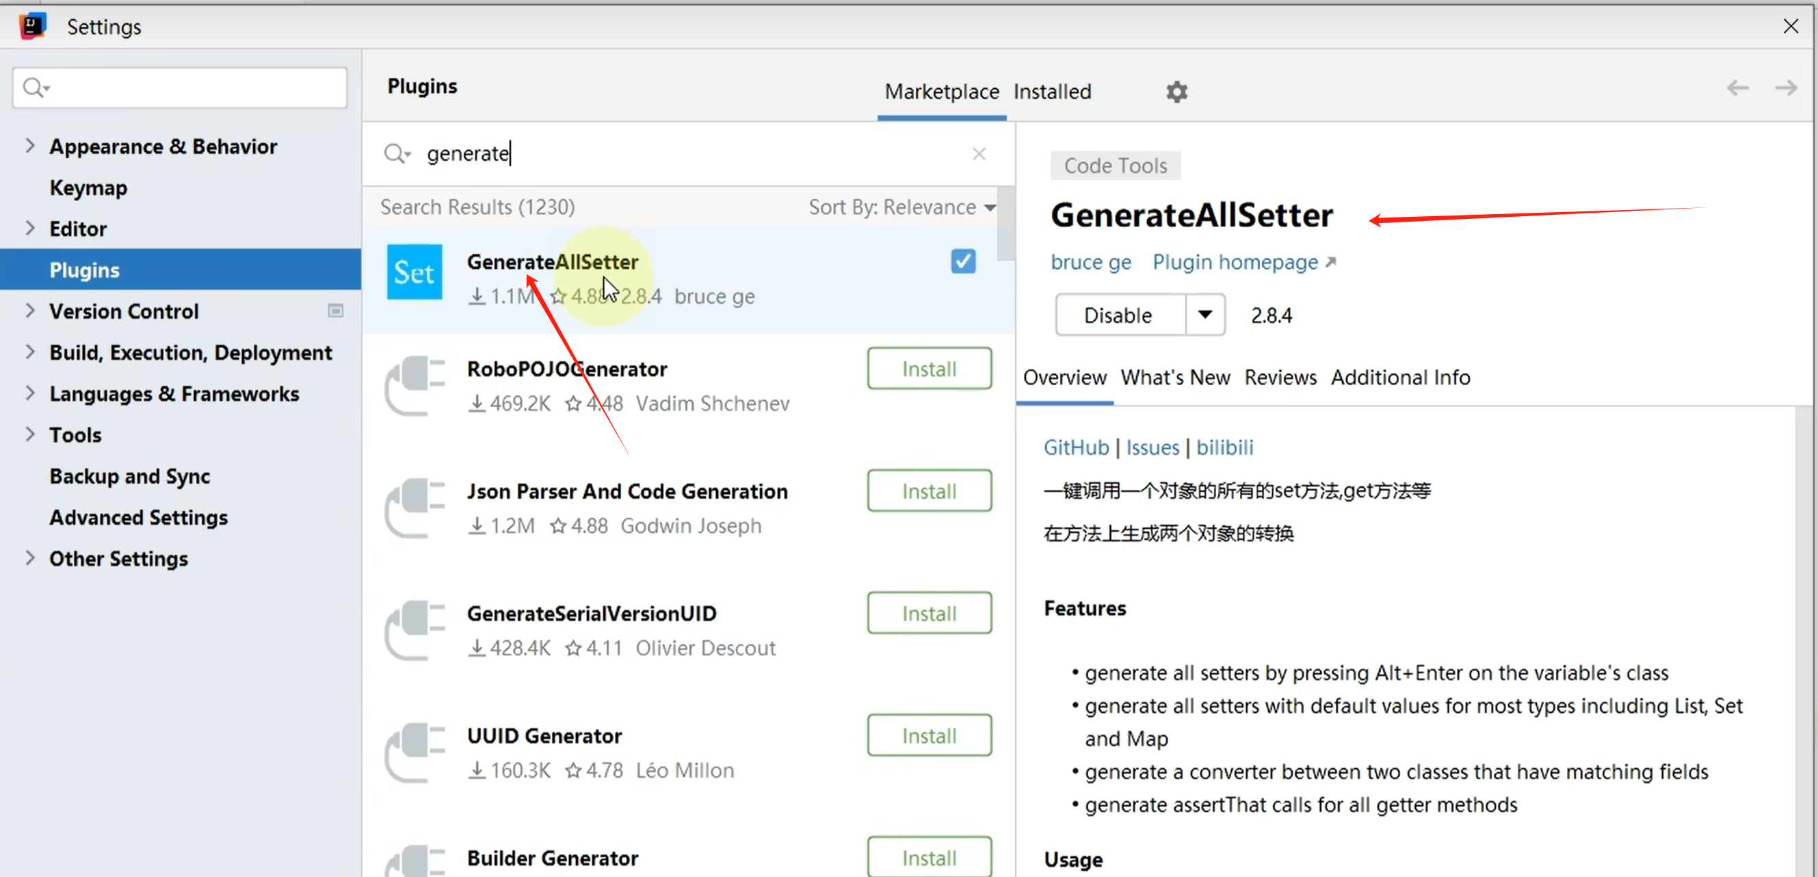Install the Builder Generator plugin
This screenshot has height=877, width=1818.
coord(929,856)
